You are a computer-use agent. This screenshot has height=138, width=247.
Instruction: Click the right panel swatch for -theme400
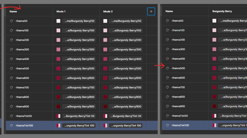(214, 59)
